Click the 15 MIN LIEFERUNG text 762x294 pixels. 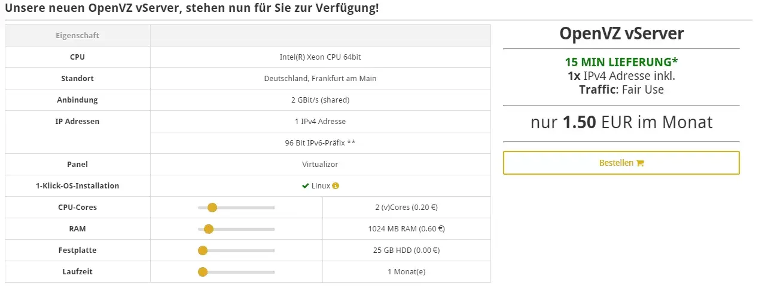tap(621, 62)
